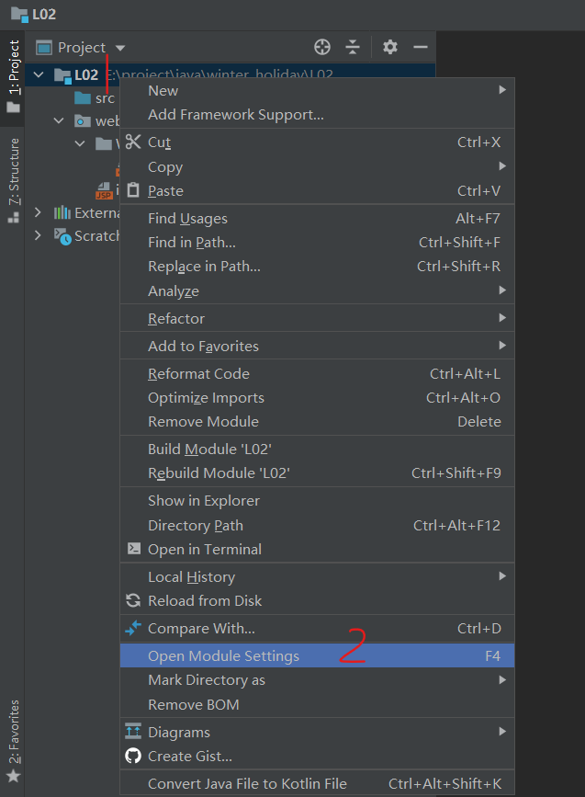585x797 pixels.
Task: Choose Replace in Path...
Action: (318, 267)
